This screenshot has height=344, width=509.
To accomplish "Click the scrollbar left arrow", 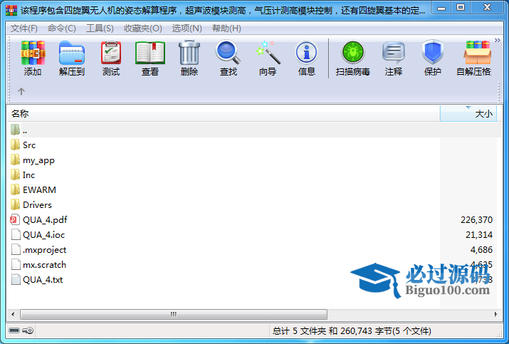I will 13,314.
